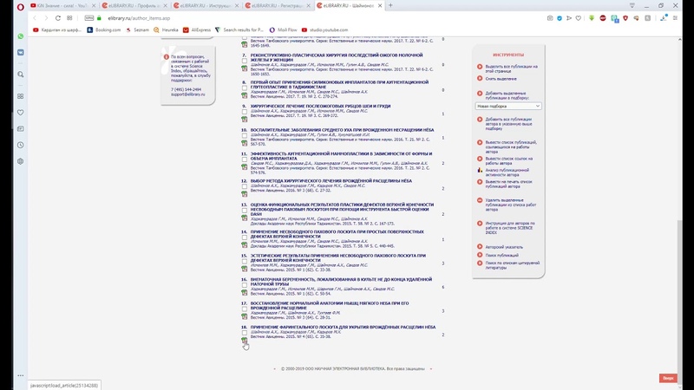
Task: Click 'Снять выделение' in tools panel
Action: point(501,79)
